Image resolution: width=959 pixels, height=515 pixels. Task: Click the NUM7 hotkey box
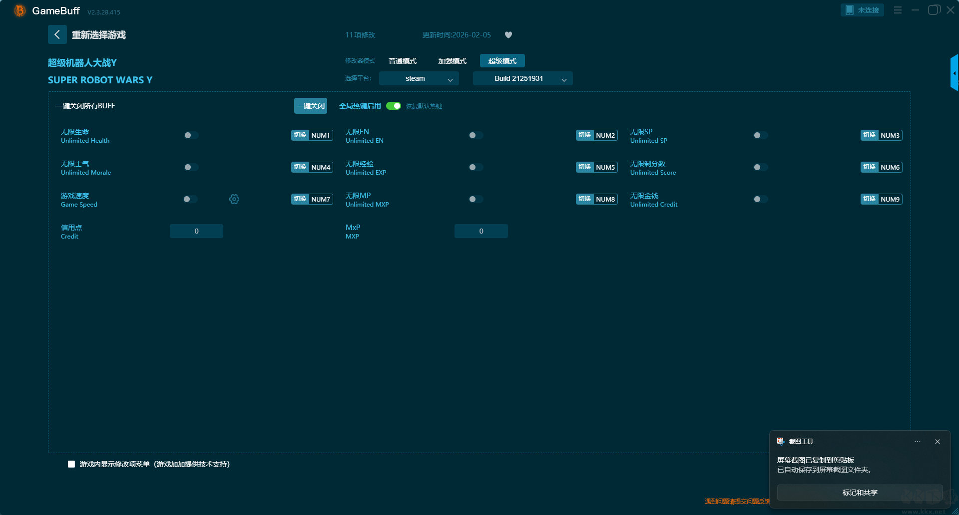coord(321,199)
